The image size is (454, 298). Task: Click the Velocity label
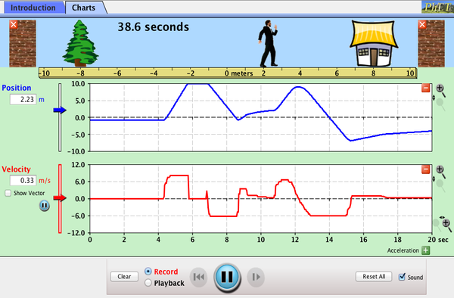tap(16, 169)
